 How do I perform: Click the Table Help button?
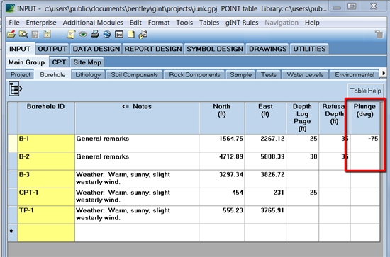click(x=365, y=91)
